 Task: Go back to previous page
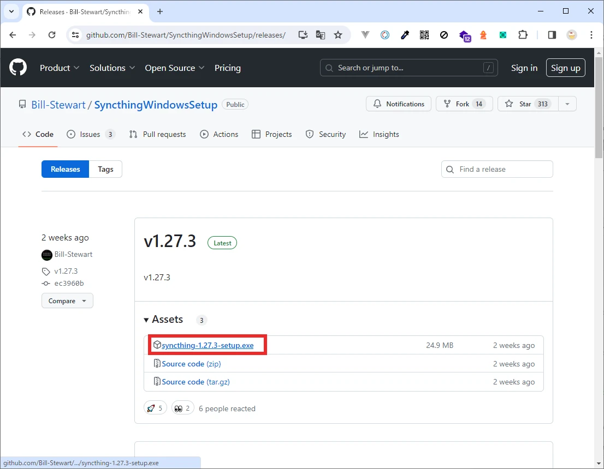(x=13, y=35)
